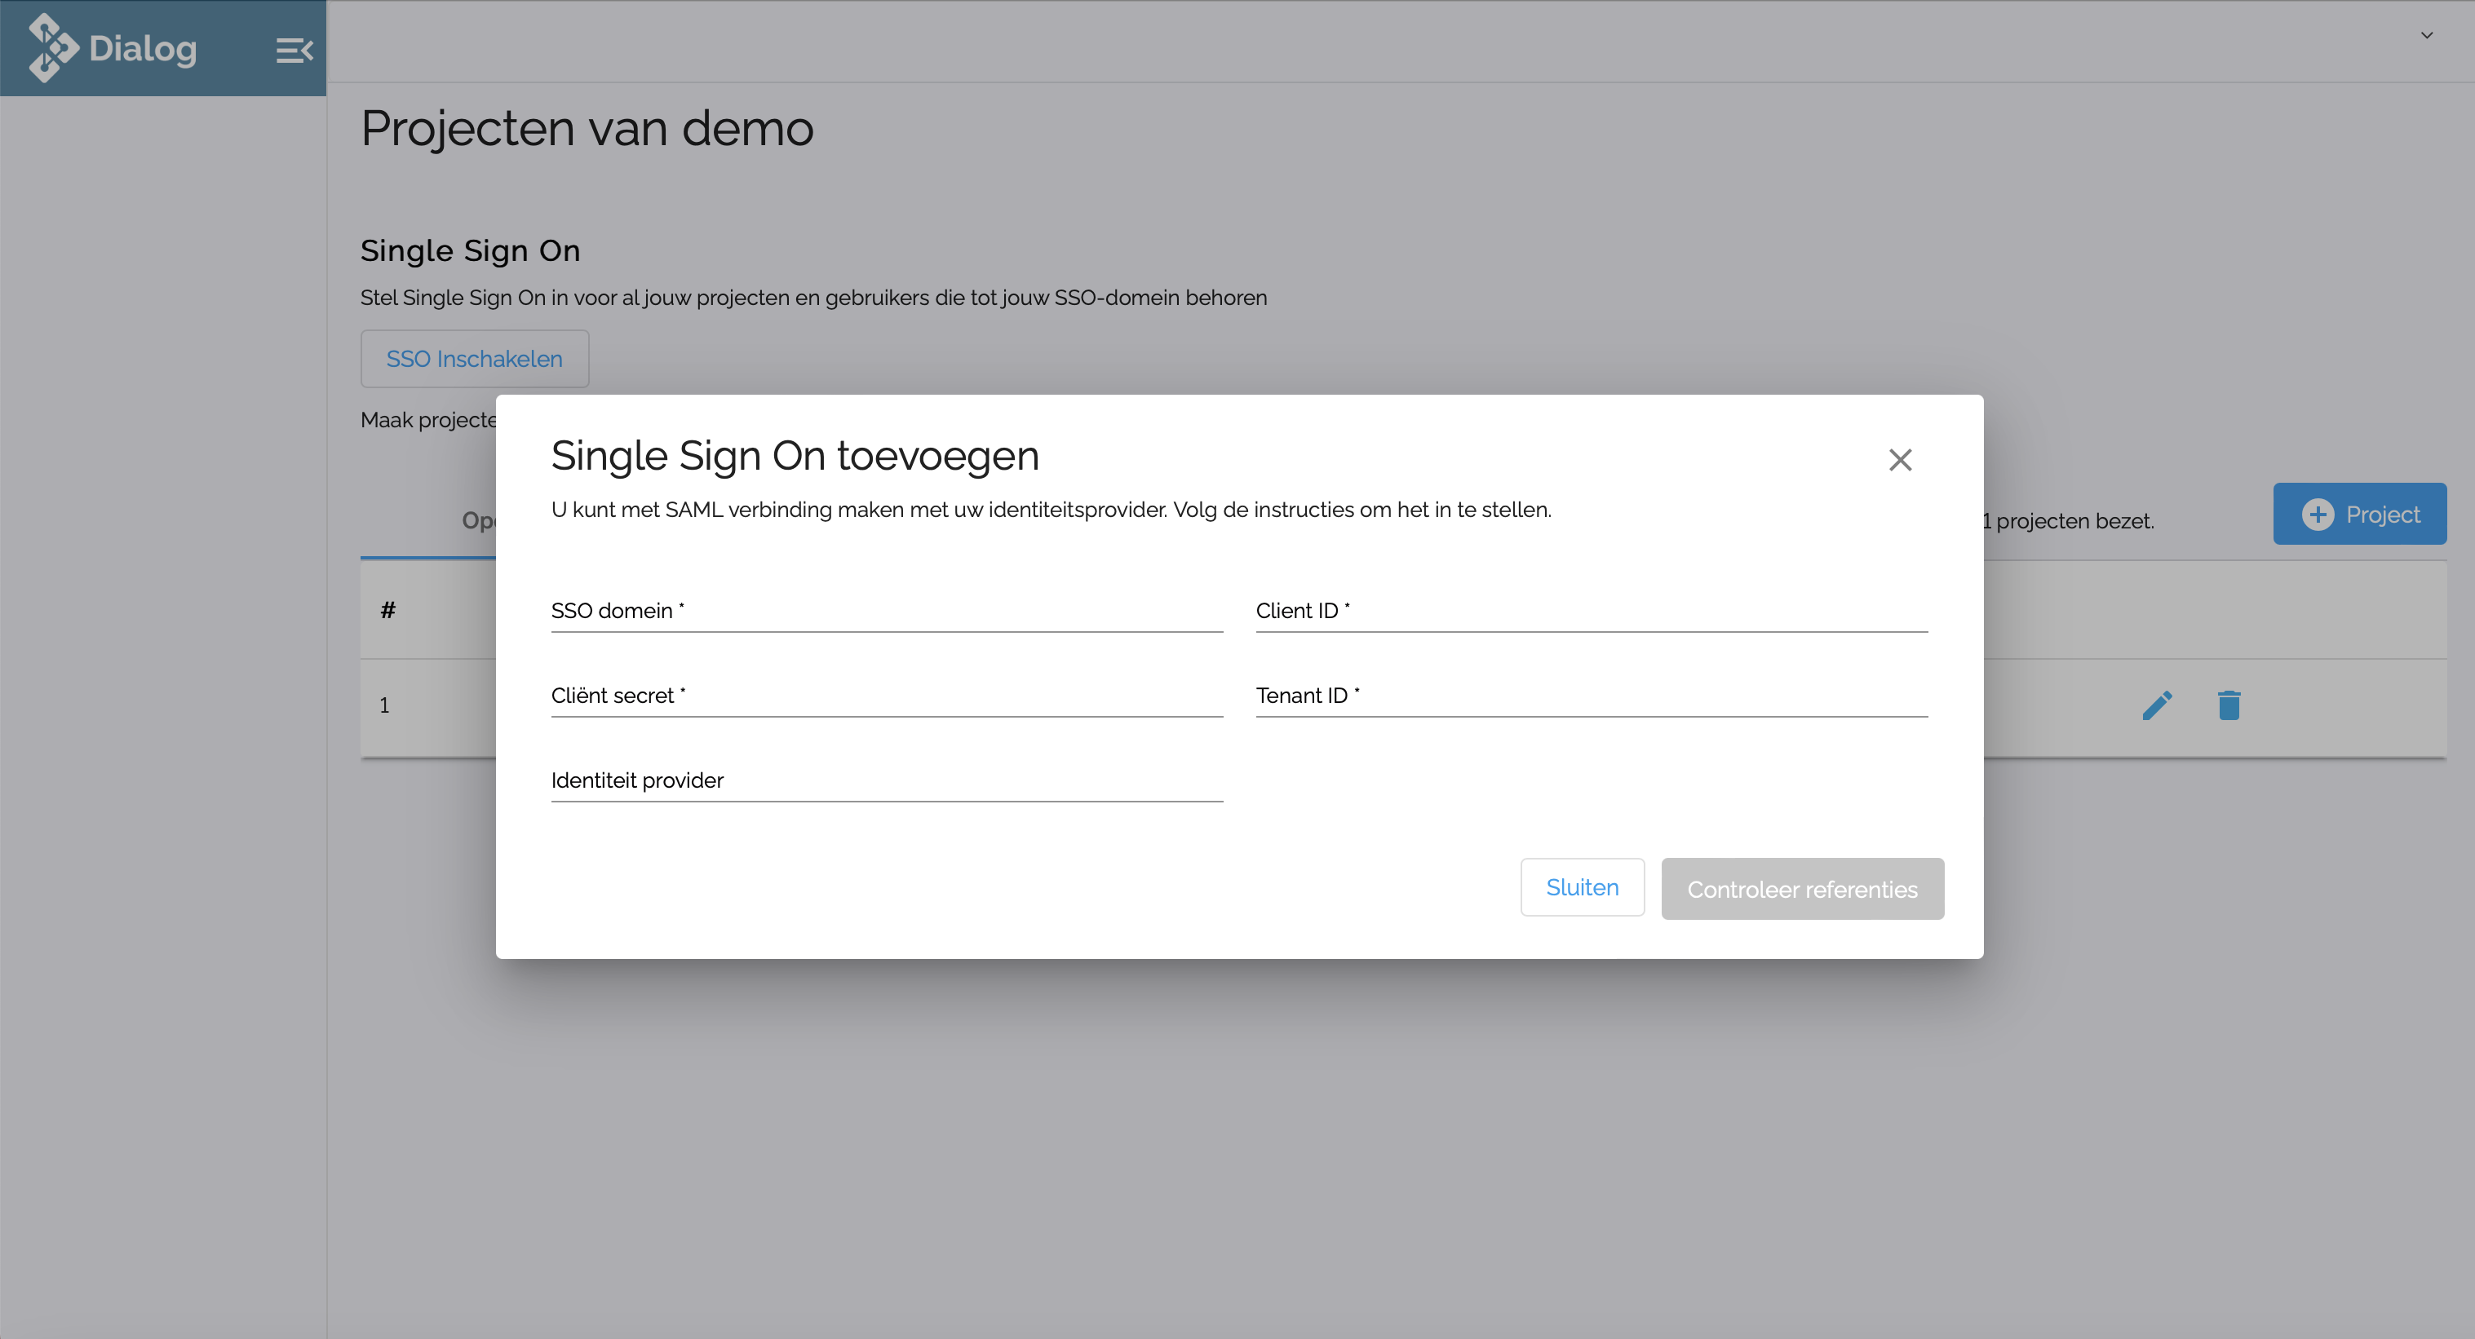This screenshot has height=1339, width=2475.
Task: Focus the Cliënt secret input field
Action: point(886,696)
